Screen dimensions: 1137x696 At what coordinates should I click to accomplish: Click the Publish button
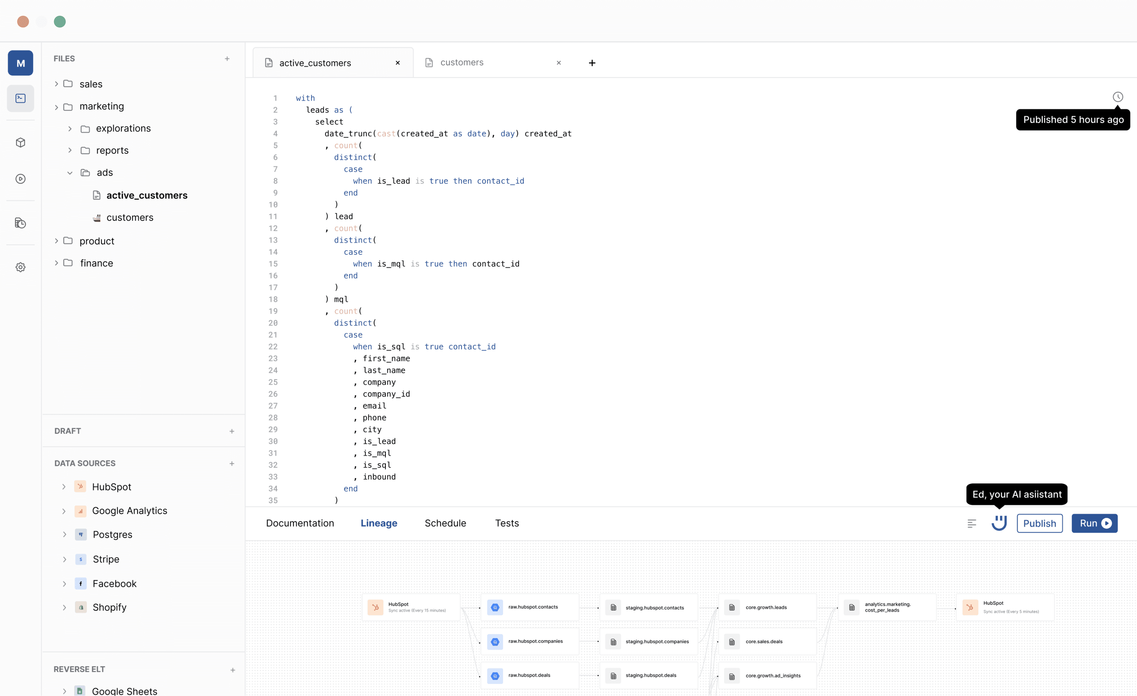[1039, 523]
